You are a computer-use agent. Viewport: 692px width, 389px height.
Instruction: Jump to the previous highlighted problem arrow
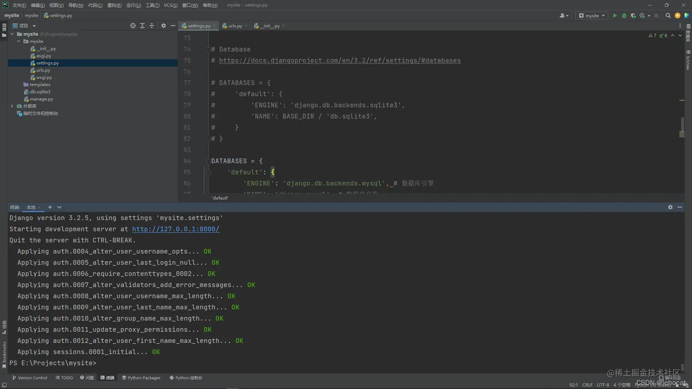point(672,35)
